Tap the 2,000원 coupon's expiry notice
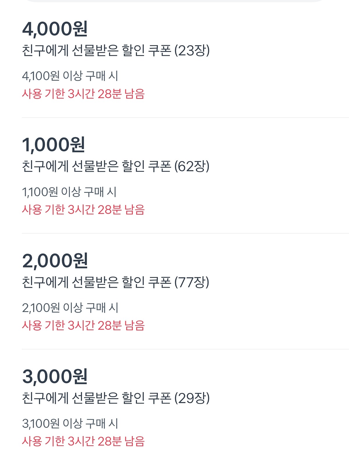This screenshot has width=349, height=464. (x=83, y=325)
